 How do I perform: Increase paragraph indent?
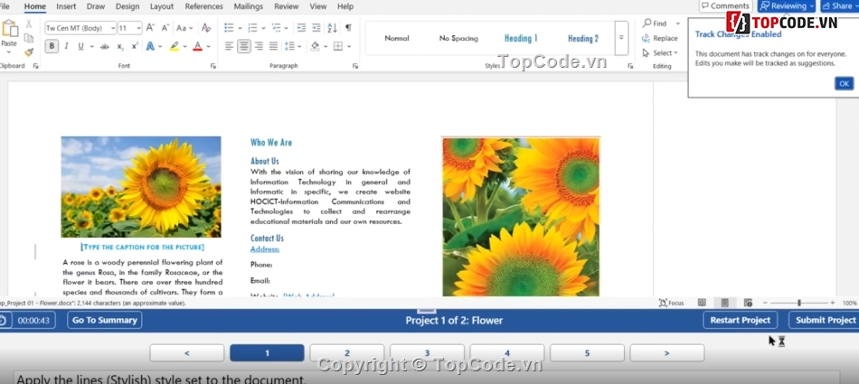coord(316,28)
